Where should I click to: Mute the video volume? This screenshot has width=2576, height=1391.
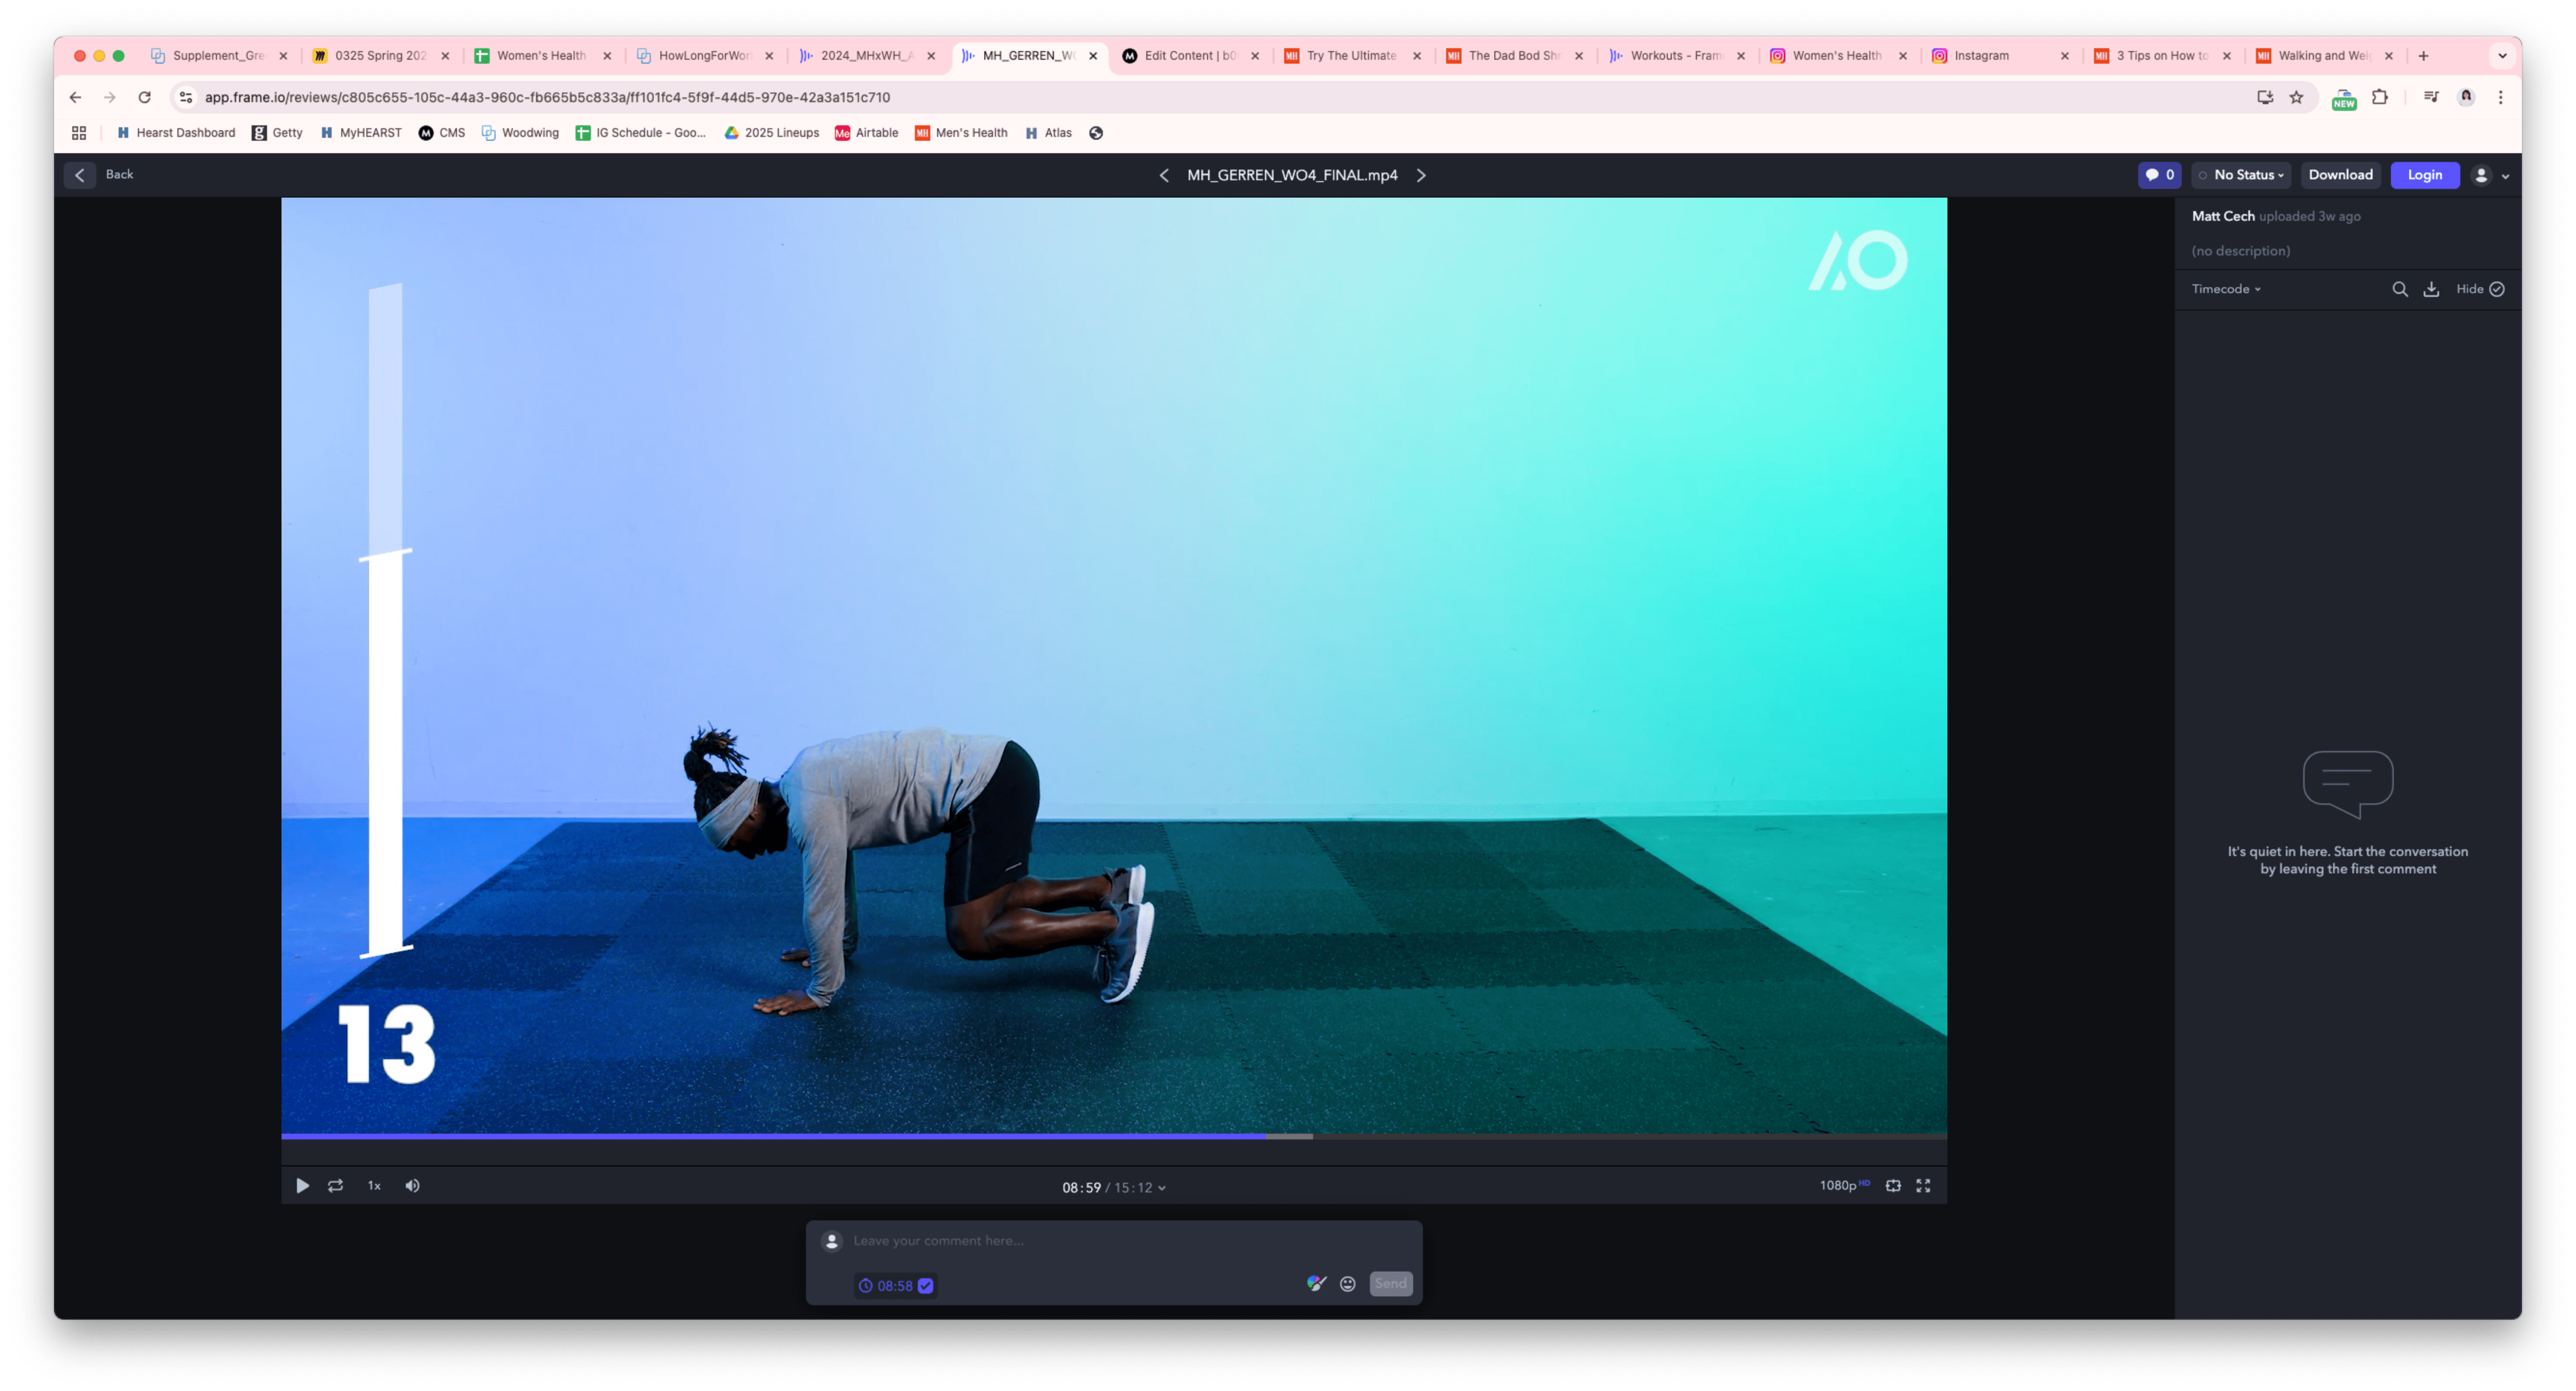click(x=412, y=1186)
